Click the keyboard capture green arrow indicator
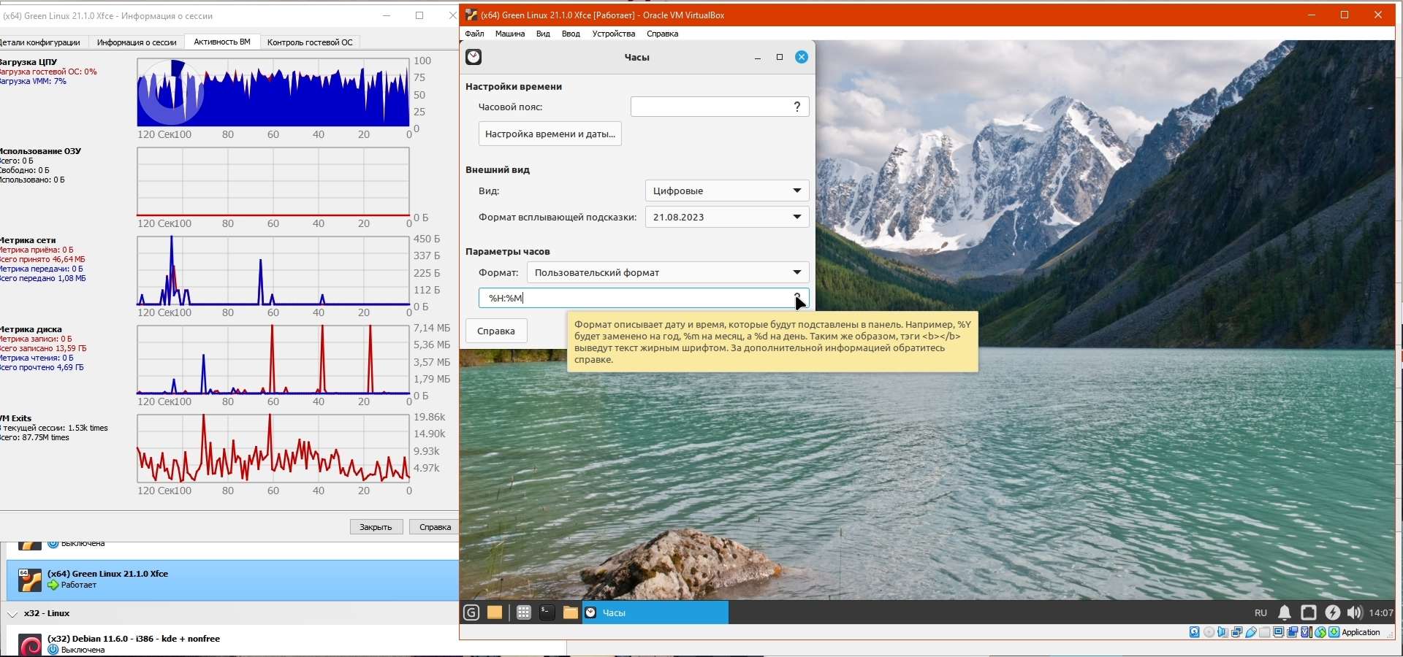Viewport: 1403px width, 657px height. pyautogui.click(x=1334, y=632)
